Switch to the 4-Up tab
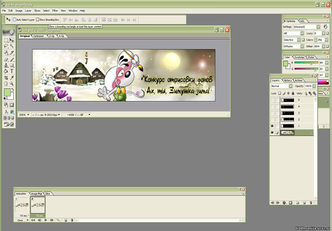The image size is (332, 231). [61, 36]
